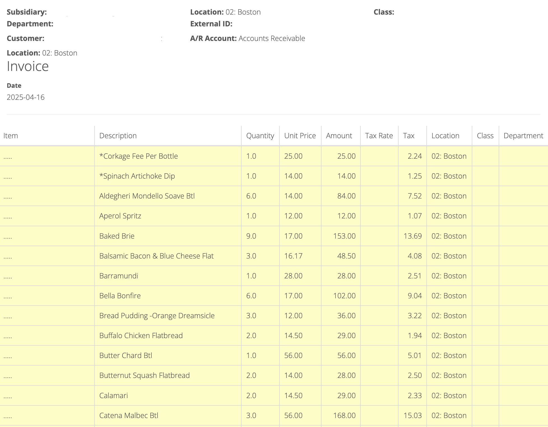This screenshot has height=427, width=548.
Task: Click unit price 16.17 for Balsamic Bacon
Action: click(293, 256)
